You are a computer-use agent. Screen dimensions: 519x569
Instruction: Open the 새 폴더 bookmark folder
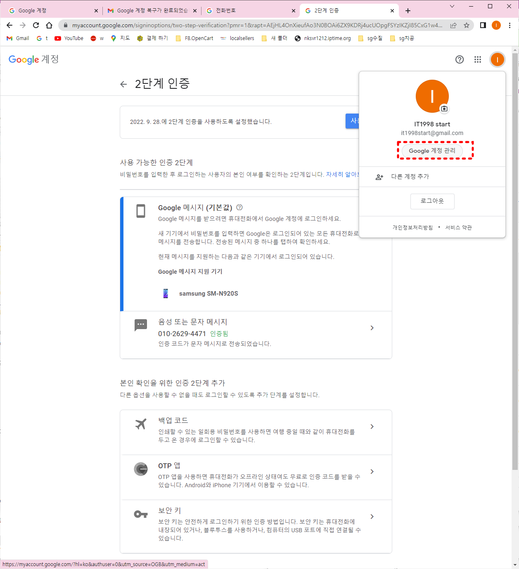tap(275, 38)
